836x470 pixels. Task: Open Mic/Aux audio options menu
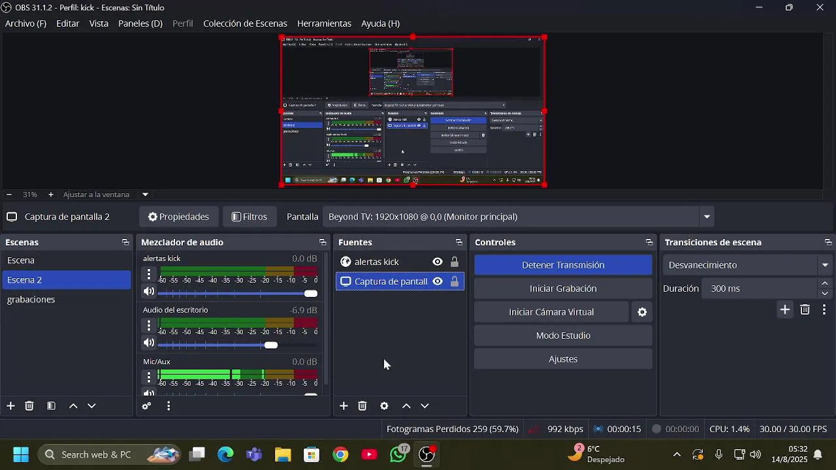tap(149, 377)
